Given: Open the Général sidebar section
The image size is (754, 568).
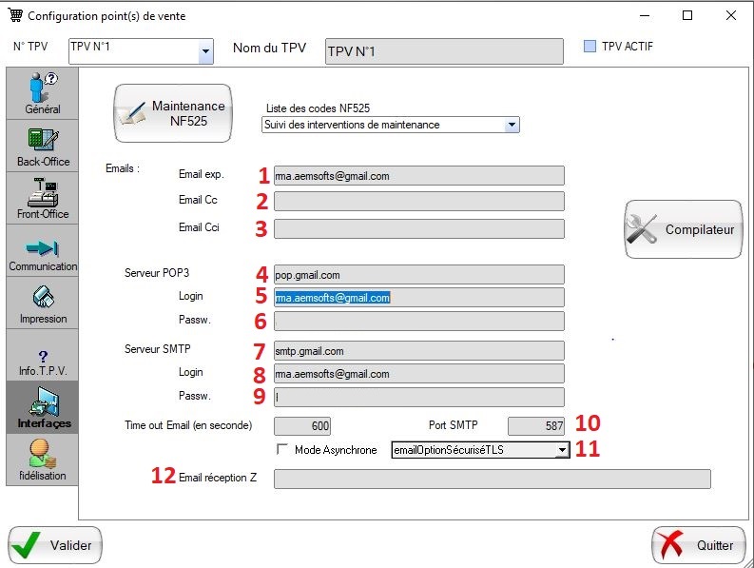Looking at the screenshot, I should point(42,93).
